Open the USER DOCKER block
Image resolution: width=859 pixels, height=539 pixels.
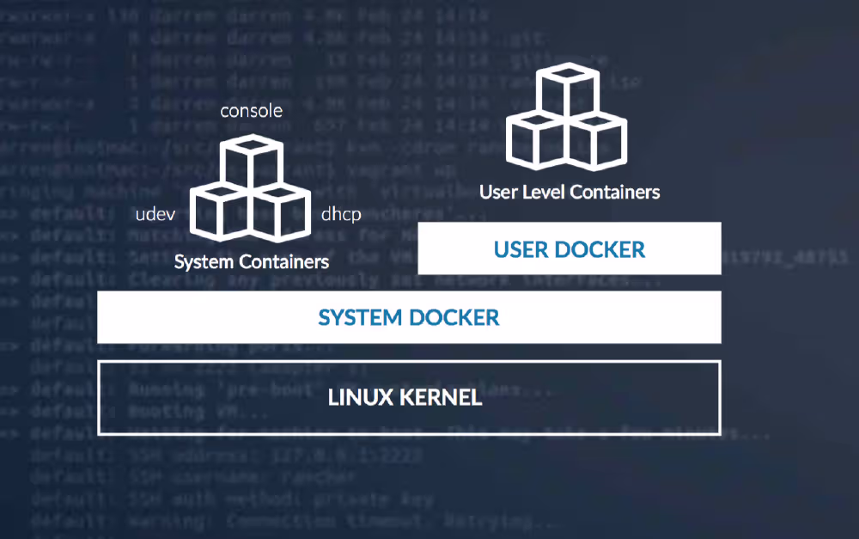(569, 248)
